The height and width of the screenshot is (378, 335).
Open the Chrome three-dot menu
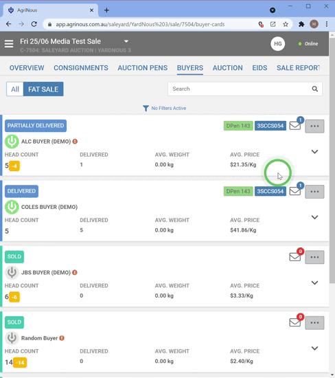click(x=327, y=24)
